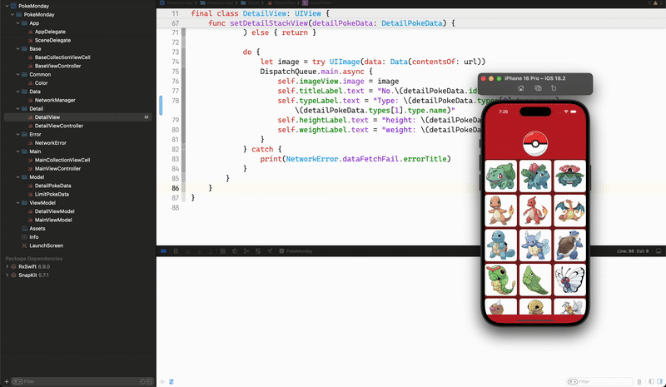Clear console with the trash icon

coord(639,381)
